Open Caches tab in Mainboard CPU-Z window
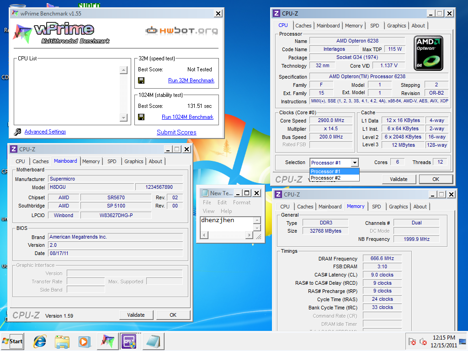The height and width of the screenshot is (351, 468). tap(41, 161)
